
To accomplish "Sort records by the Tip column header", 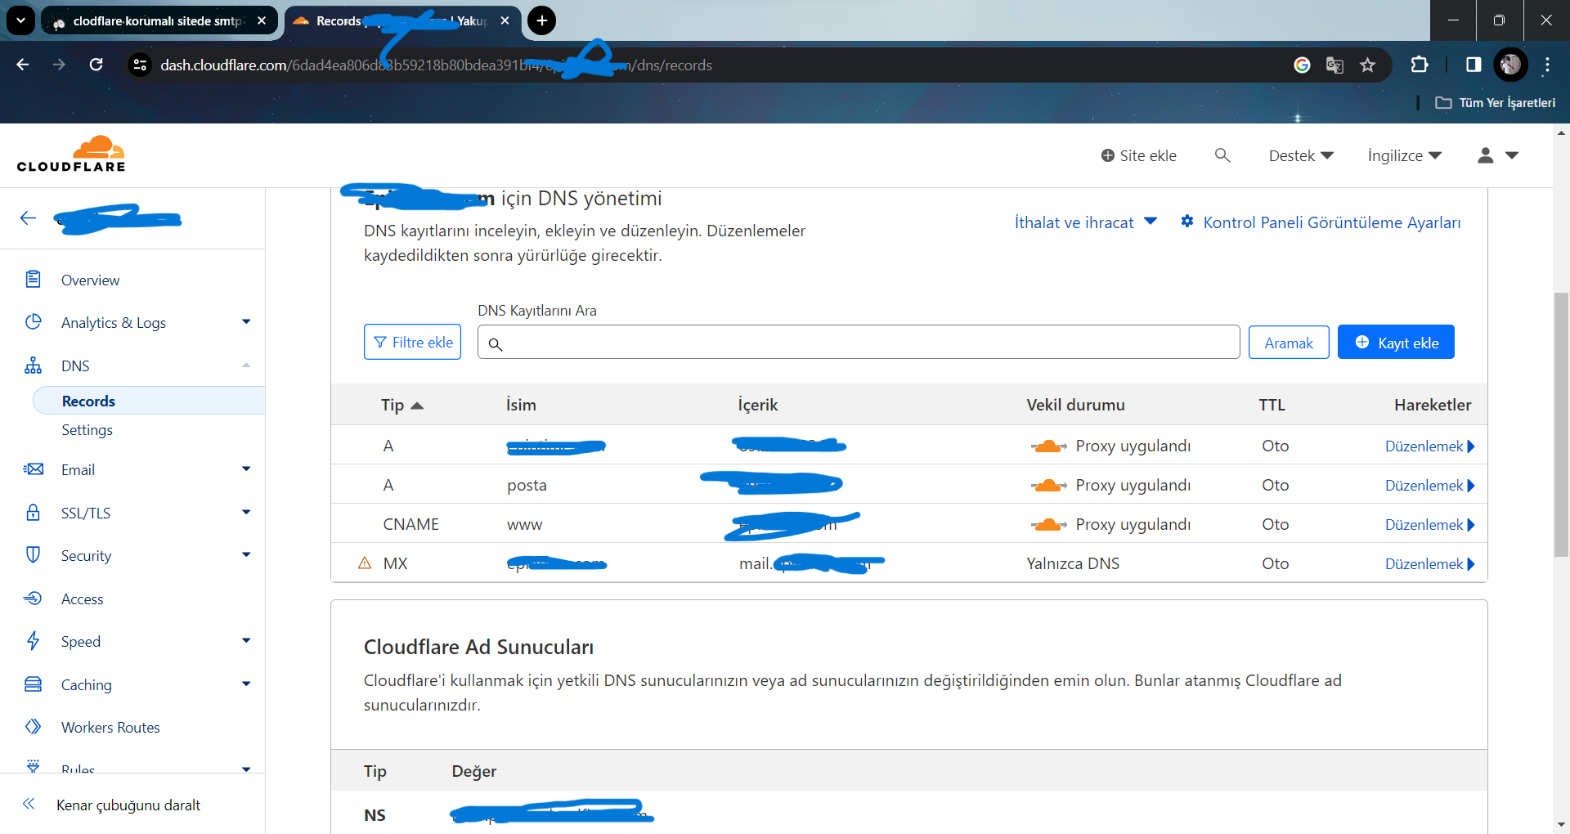I will [x=402, y=405].
